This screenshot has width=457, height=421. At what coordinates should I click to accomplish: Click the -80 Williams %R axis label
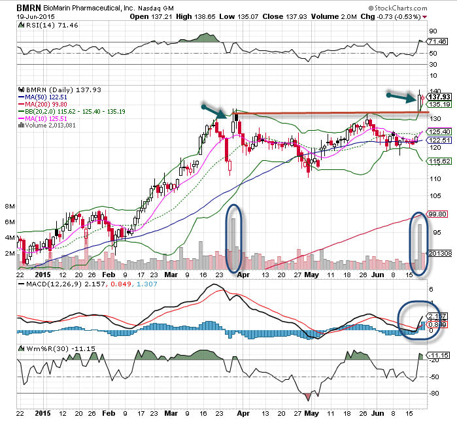coord(434,393)
